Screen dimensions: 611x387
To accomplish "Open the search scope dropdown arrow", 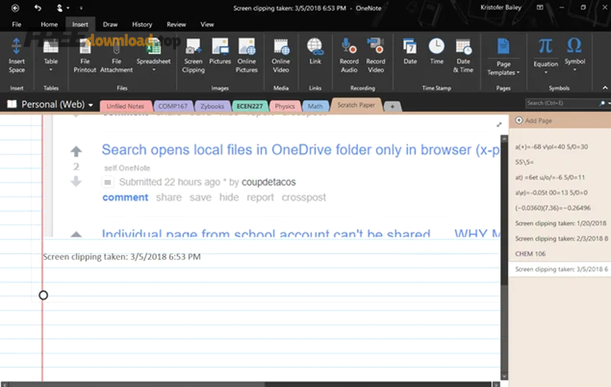I will (x=609, y=103).
